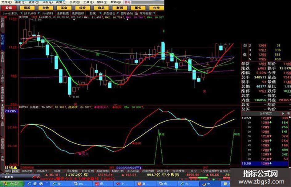Select the 基金 category button

[x=64, y=8]
